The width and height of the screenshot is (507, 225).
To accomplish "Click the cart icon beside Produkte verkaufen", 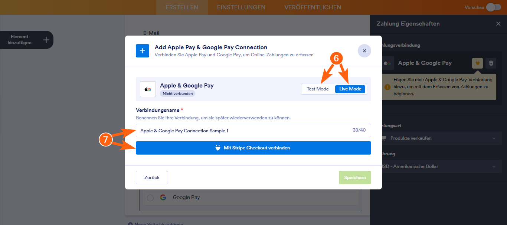I will pyautogui.click(x=384, y=138).
